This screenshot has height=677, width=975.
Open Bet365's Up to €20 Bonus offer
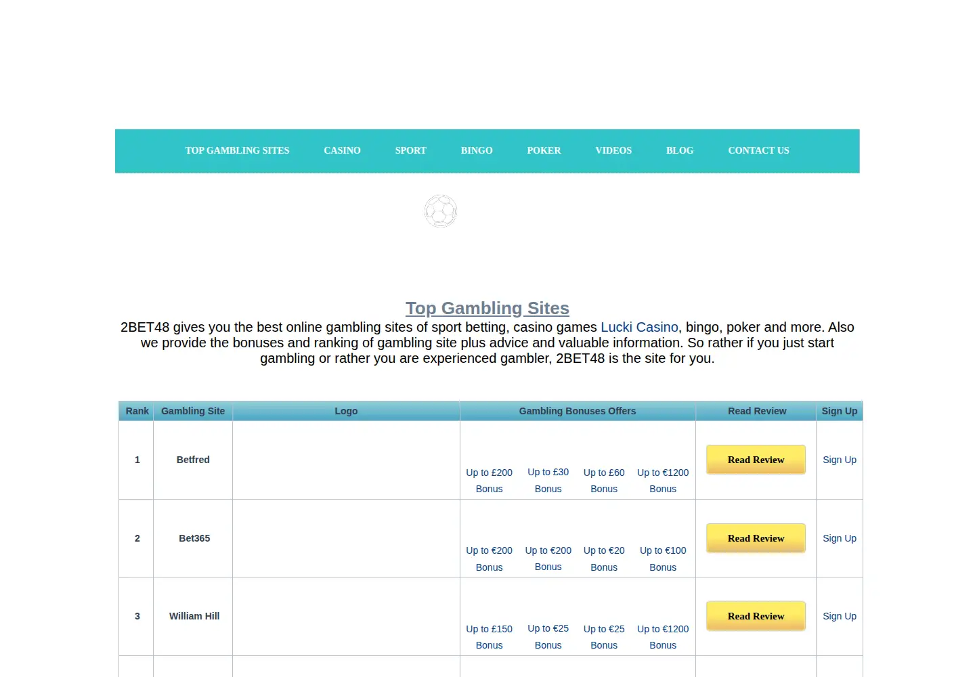[604, 559]
